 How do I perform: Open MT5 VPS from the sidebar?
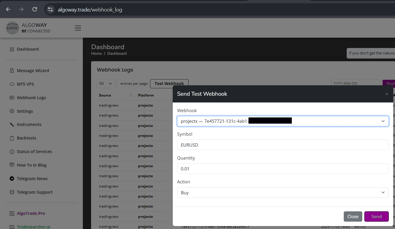[11, 84]
